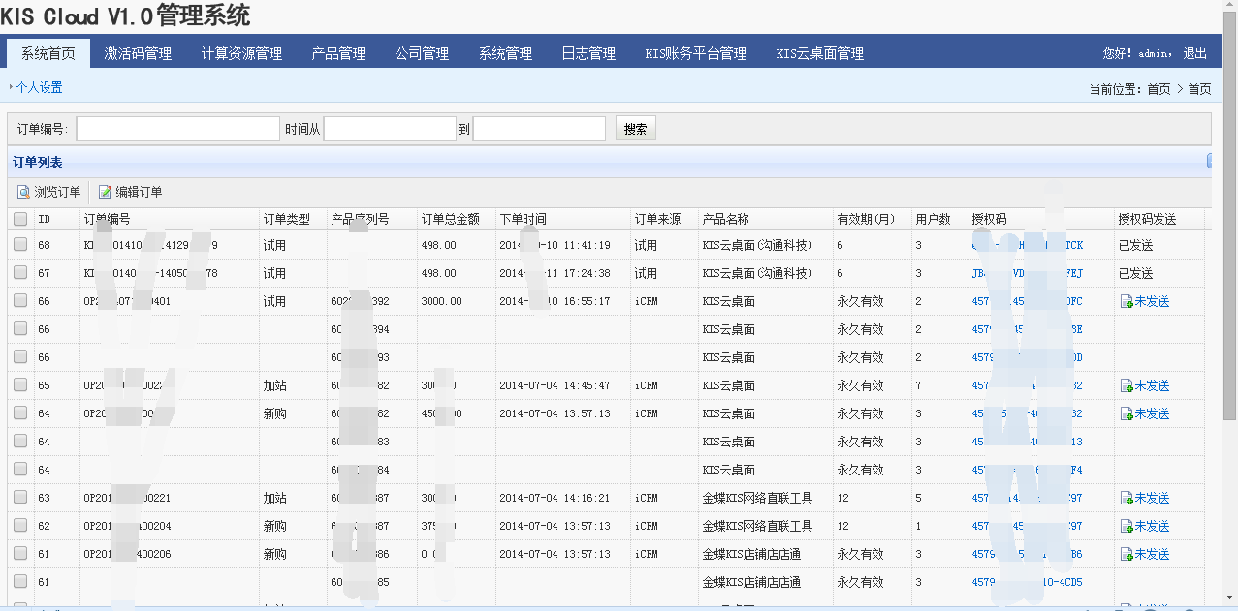Screen dimensions: 1238x611
Task: Click time 2014-07-04 14:45:47
Action: coord(555,385)
